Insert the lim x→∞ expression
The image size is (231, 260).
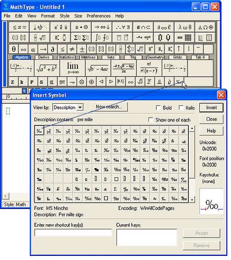(72, 68)
